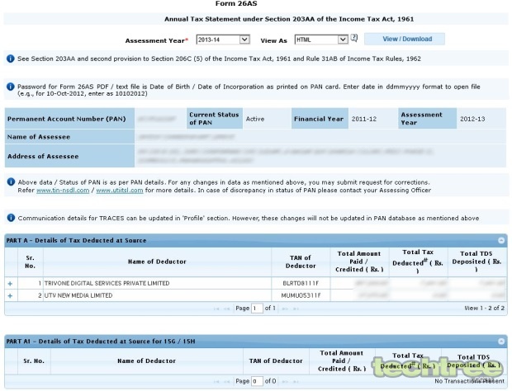This screenshot has width=512, height=391.
Task: Click the page number field in PART A1 pager
Action: click(x=257, y=381)
